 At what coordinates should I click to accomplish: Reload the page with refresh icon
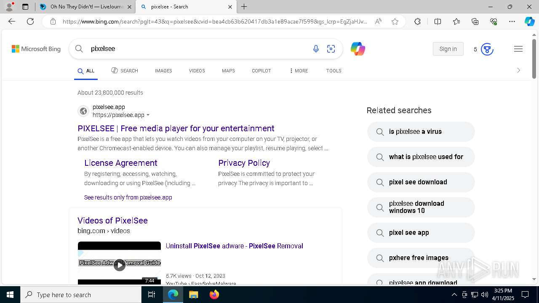coord(30,21)
